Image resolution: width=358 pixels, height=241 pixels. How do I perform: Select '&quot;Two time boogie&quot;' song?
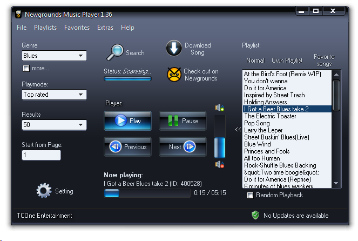click(x=287, y=172)
